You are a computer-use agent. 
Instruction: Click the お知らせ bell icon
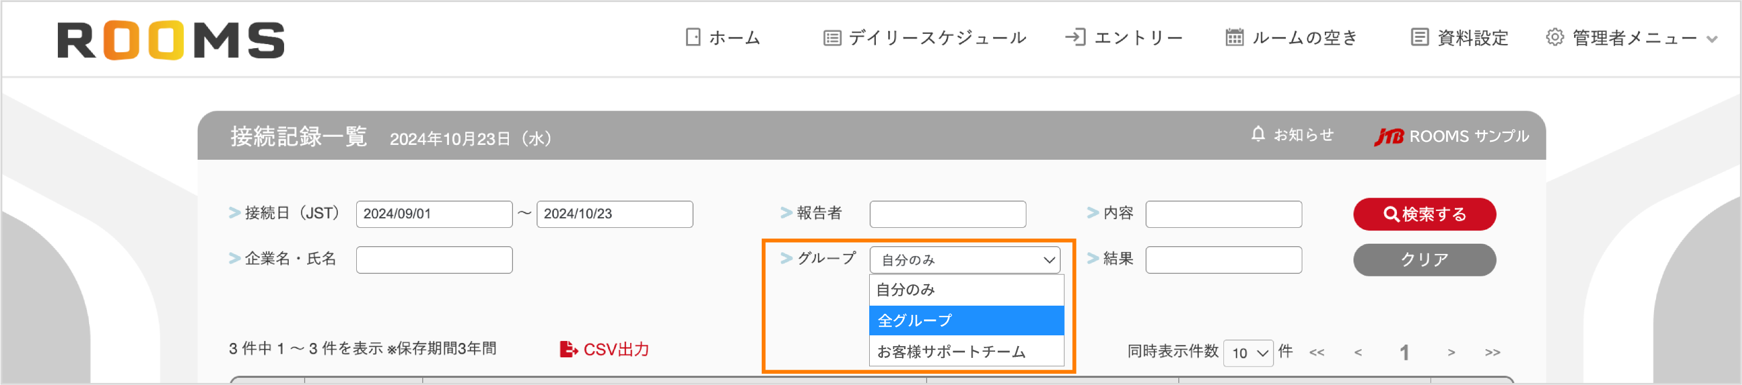pyautogui.click(x=1257, y=135)
